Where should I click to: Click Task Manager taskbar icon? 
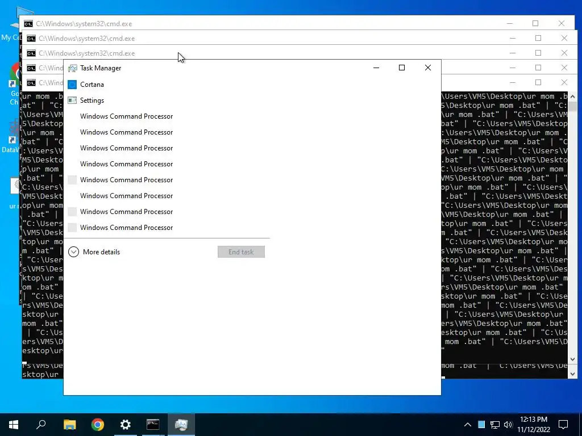(181, 425)
